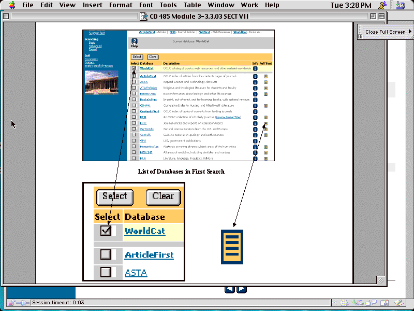This screenshot has height=311, width=414.
Task: Click the info icon in WorldCat row
Action: [255, 68]
